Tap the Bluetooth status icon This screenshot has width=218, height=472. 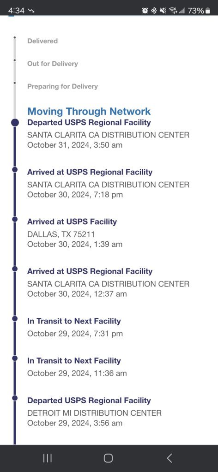pyautogui.click(x=154, y=11)
